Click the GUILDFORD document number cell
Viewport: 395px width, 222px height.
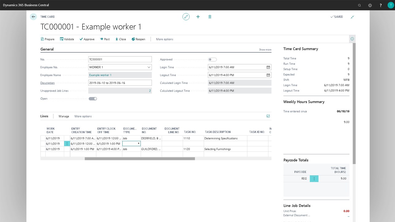point(151,149)
